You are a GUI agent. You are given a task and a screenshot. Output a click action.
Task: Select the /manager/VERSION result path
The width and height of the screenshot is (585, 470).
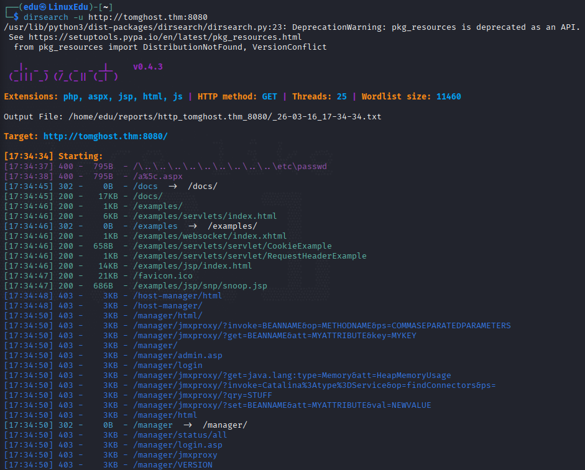click(x=173, y=465)
